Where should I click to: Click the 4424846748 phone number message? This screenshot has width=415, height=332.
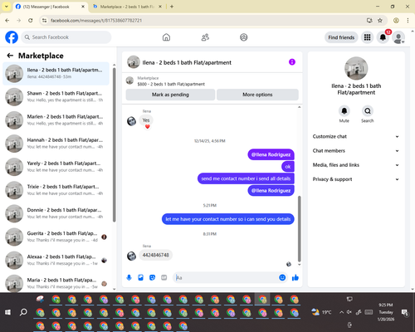click(x=155, y=255)
